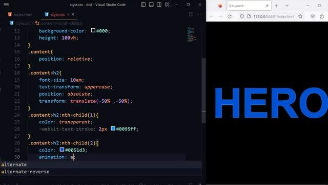Choose the 'alternate' autocomplete suggestion
This screenshot has width=328, height=185.
pyautogui.click(x=101, y=164)
